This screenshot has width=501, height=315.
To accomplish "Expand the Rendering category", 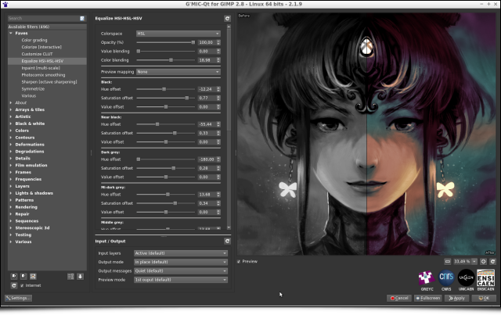I will (11, 207).
